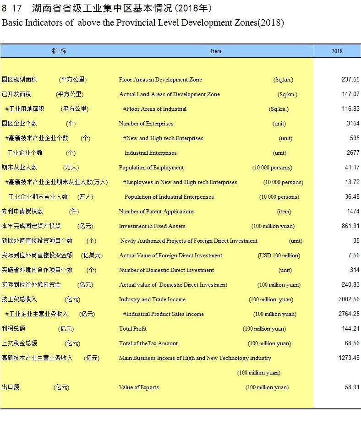Click 'Floor Areas in Development Zone' label
The image size is (361, 424).
pos(160,80)
